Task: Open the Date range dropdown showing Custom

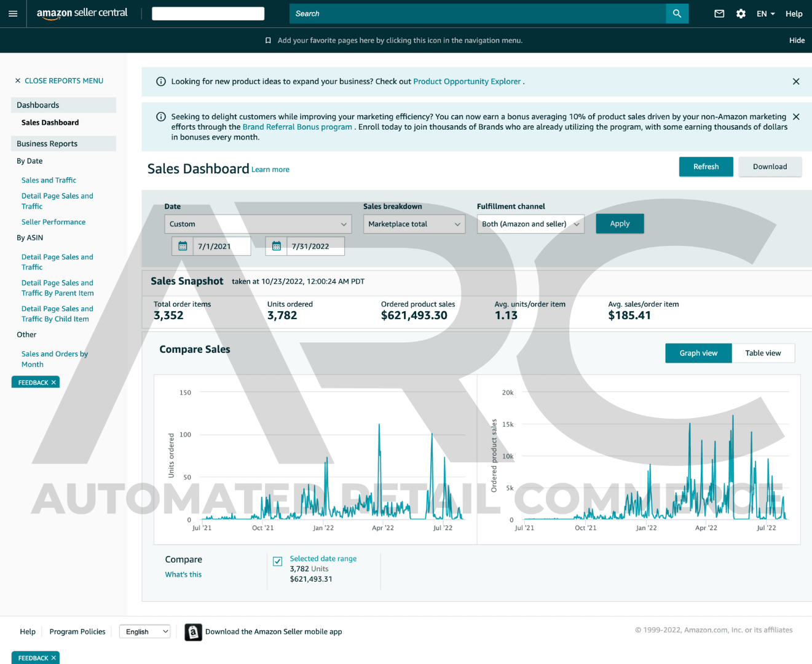Action: pos(258,224)
